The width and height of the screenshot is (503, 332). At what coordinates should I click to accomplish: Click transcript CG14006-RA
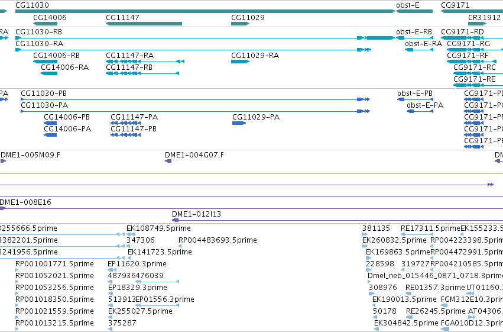pyautogui.click(x=49, y=73)
